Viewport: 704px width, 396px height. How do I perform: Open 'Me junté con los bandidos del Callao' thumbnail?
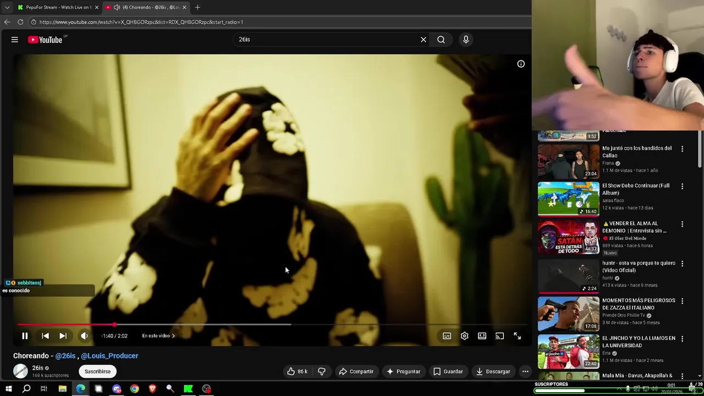coord(568,162)
